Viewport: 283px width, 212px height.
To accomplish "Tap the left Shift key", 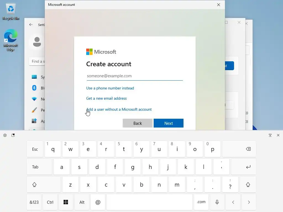I will point(44,184).
